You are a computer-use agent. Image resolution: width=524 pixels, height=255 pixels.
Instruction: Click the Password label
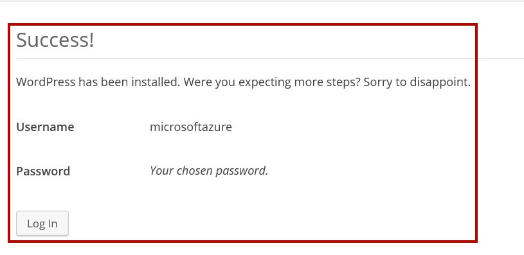[43, 171]
